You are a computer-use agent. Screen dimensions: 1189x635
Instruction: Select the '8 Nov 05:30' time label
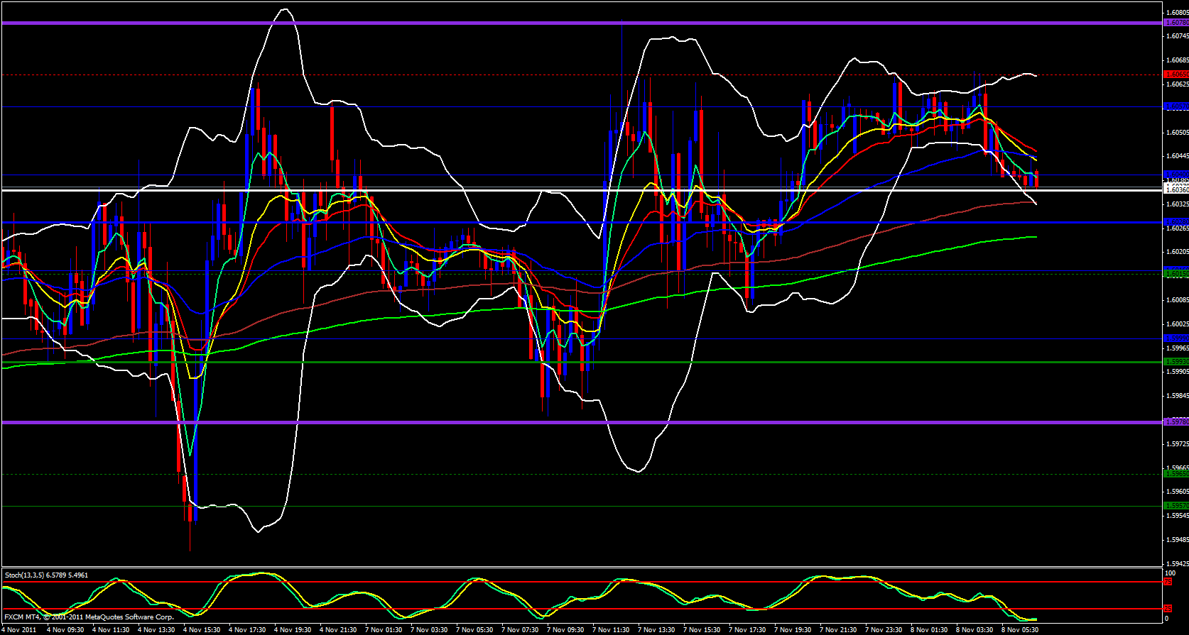(1020, 629)
